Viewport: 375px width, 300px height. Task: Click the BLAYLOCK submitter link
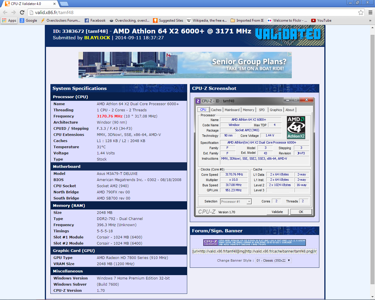pos(97,38)
